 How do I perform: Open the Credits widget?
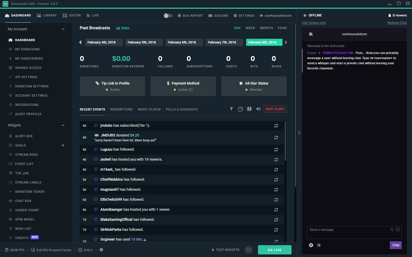click(22, 238)
